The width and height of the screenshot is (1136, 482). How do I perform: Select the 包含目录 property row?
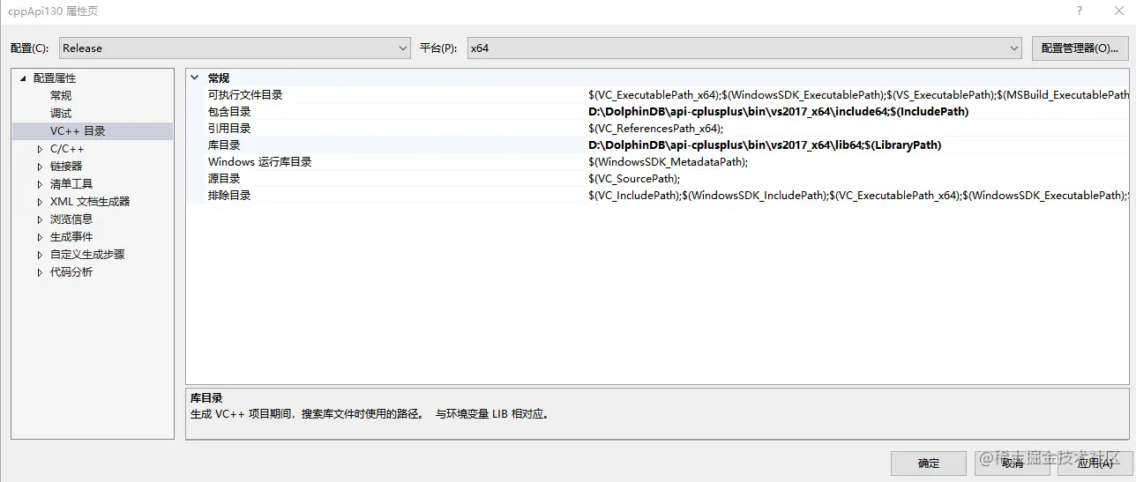[657, 112]
